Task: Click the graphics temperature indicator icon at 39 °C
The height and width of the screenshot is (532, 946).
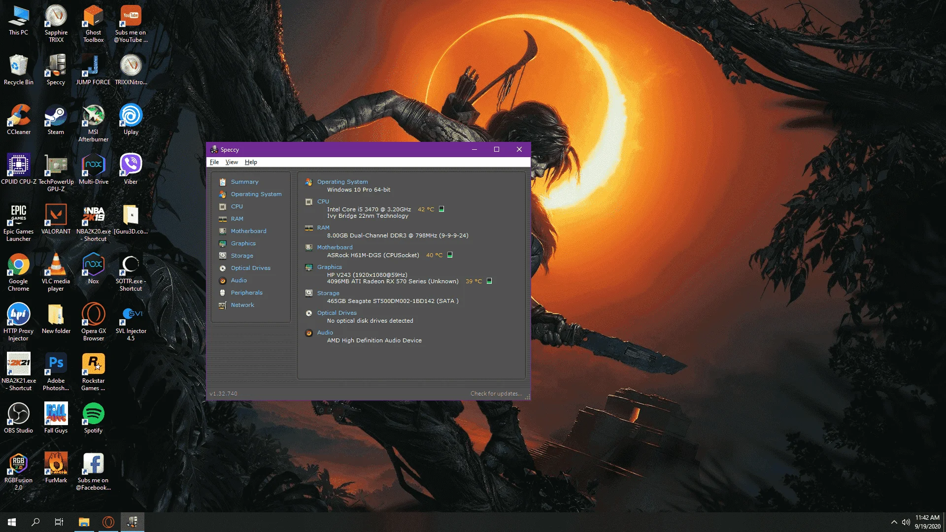Action: (489, 281)
